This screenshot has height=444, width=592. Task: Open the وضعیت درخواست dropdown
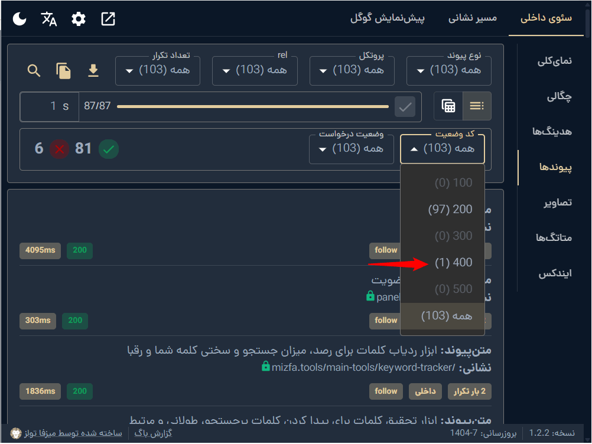point(352,149)
